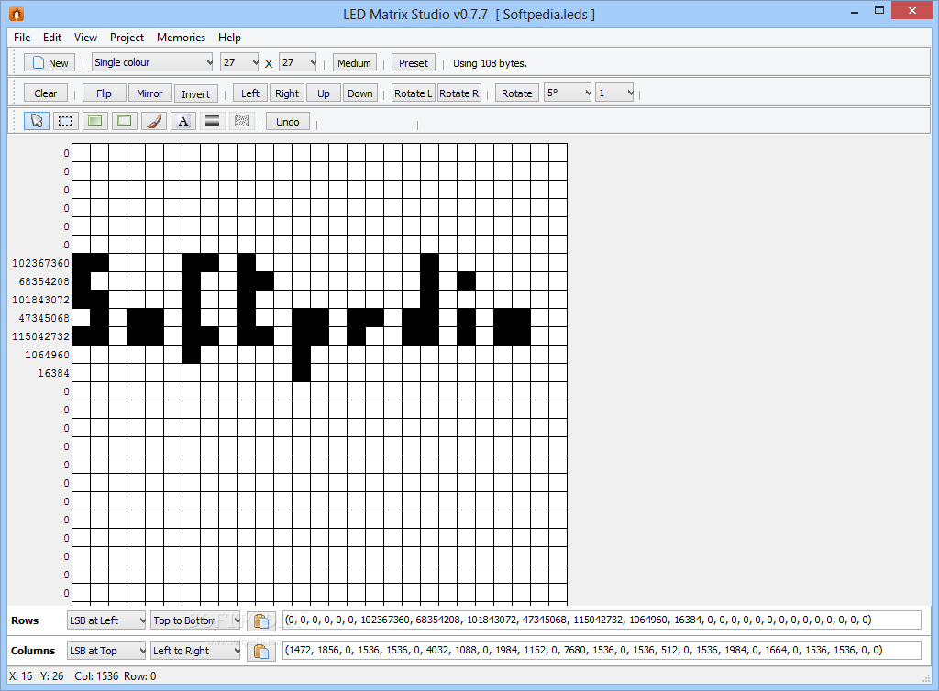Image resolution: width=939 pixels, height=691 pixels.
Task: Copy Rows data with clipboard icon
Action: [x=261, y=621]
